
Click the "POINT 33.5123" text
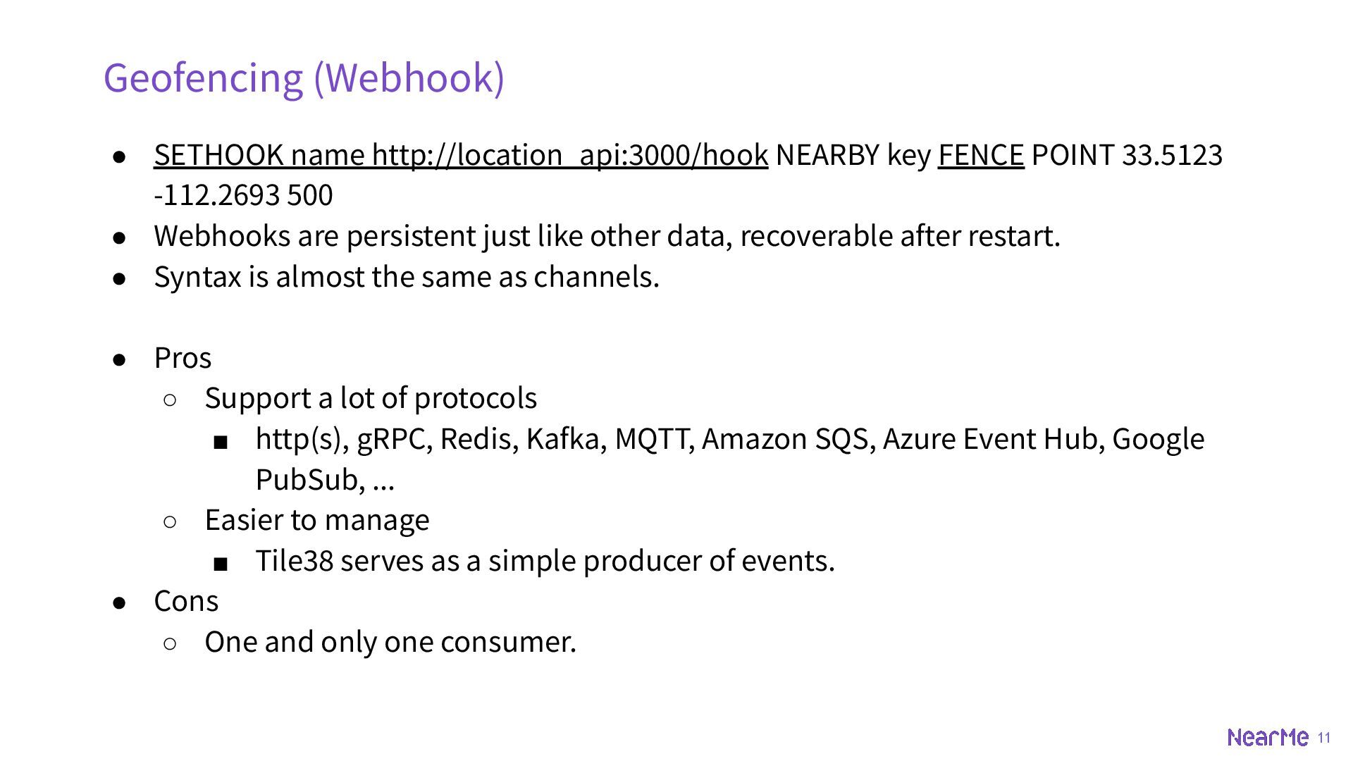(x=1126, y=155)
